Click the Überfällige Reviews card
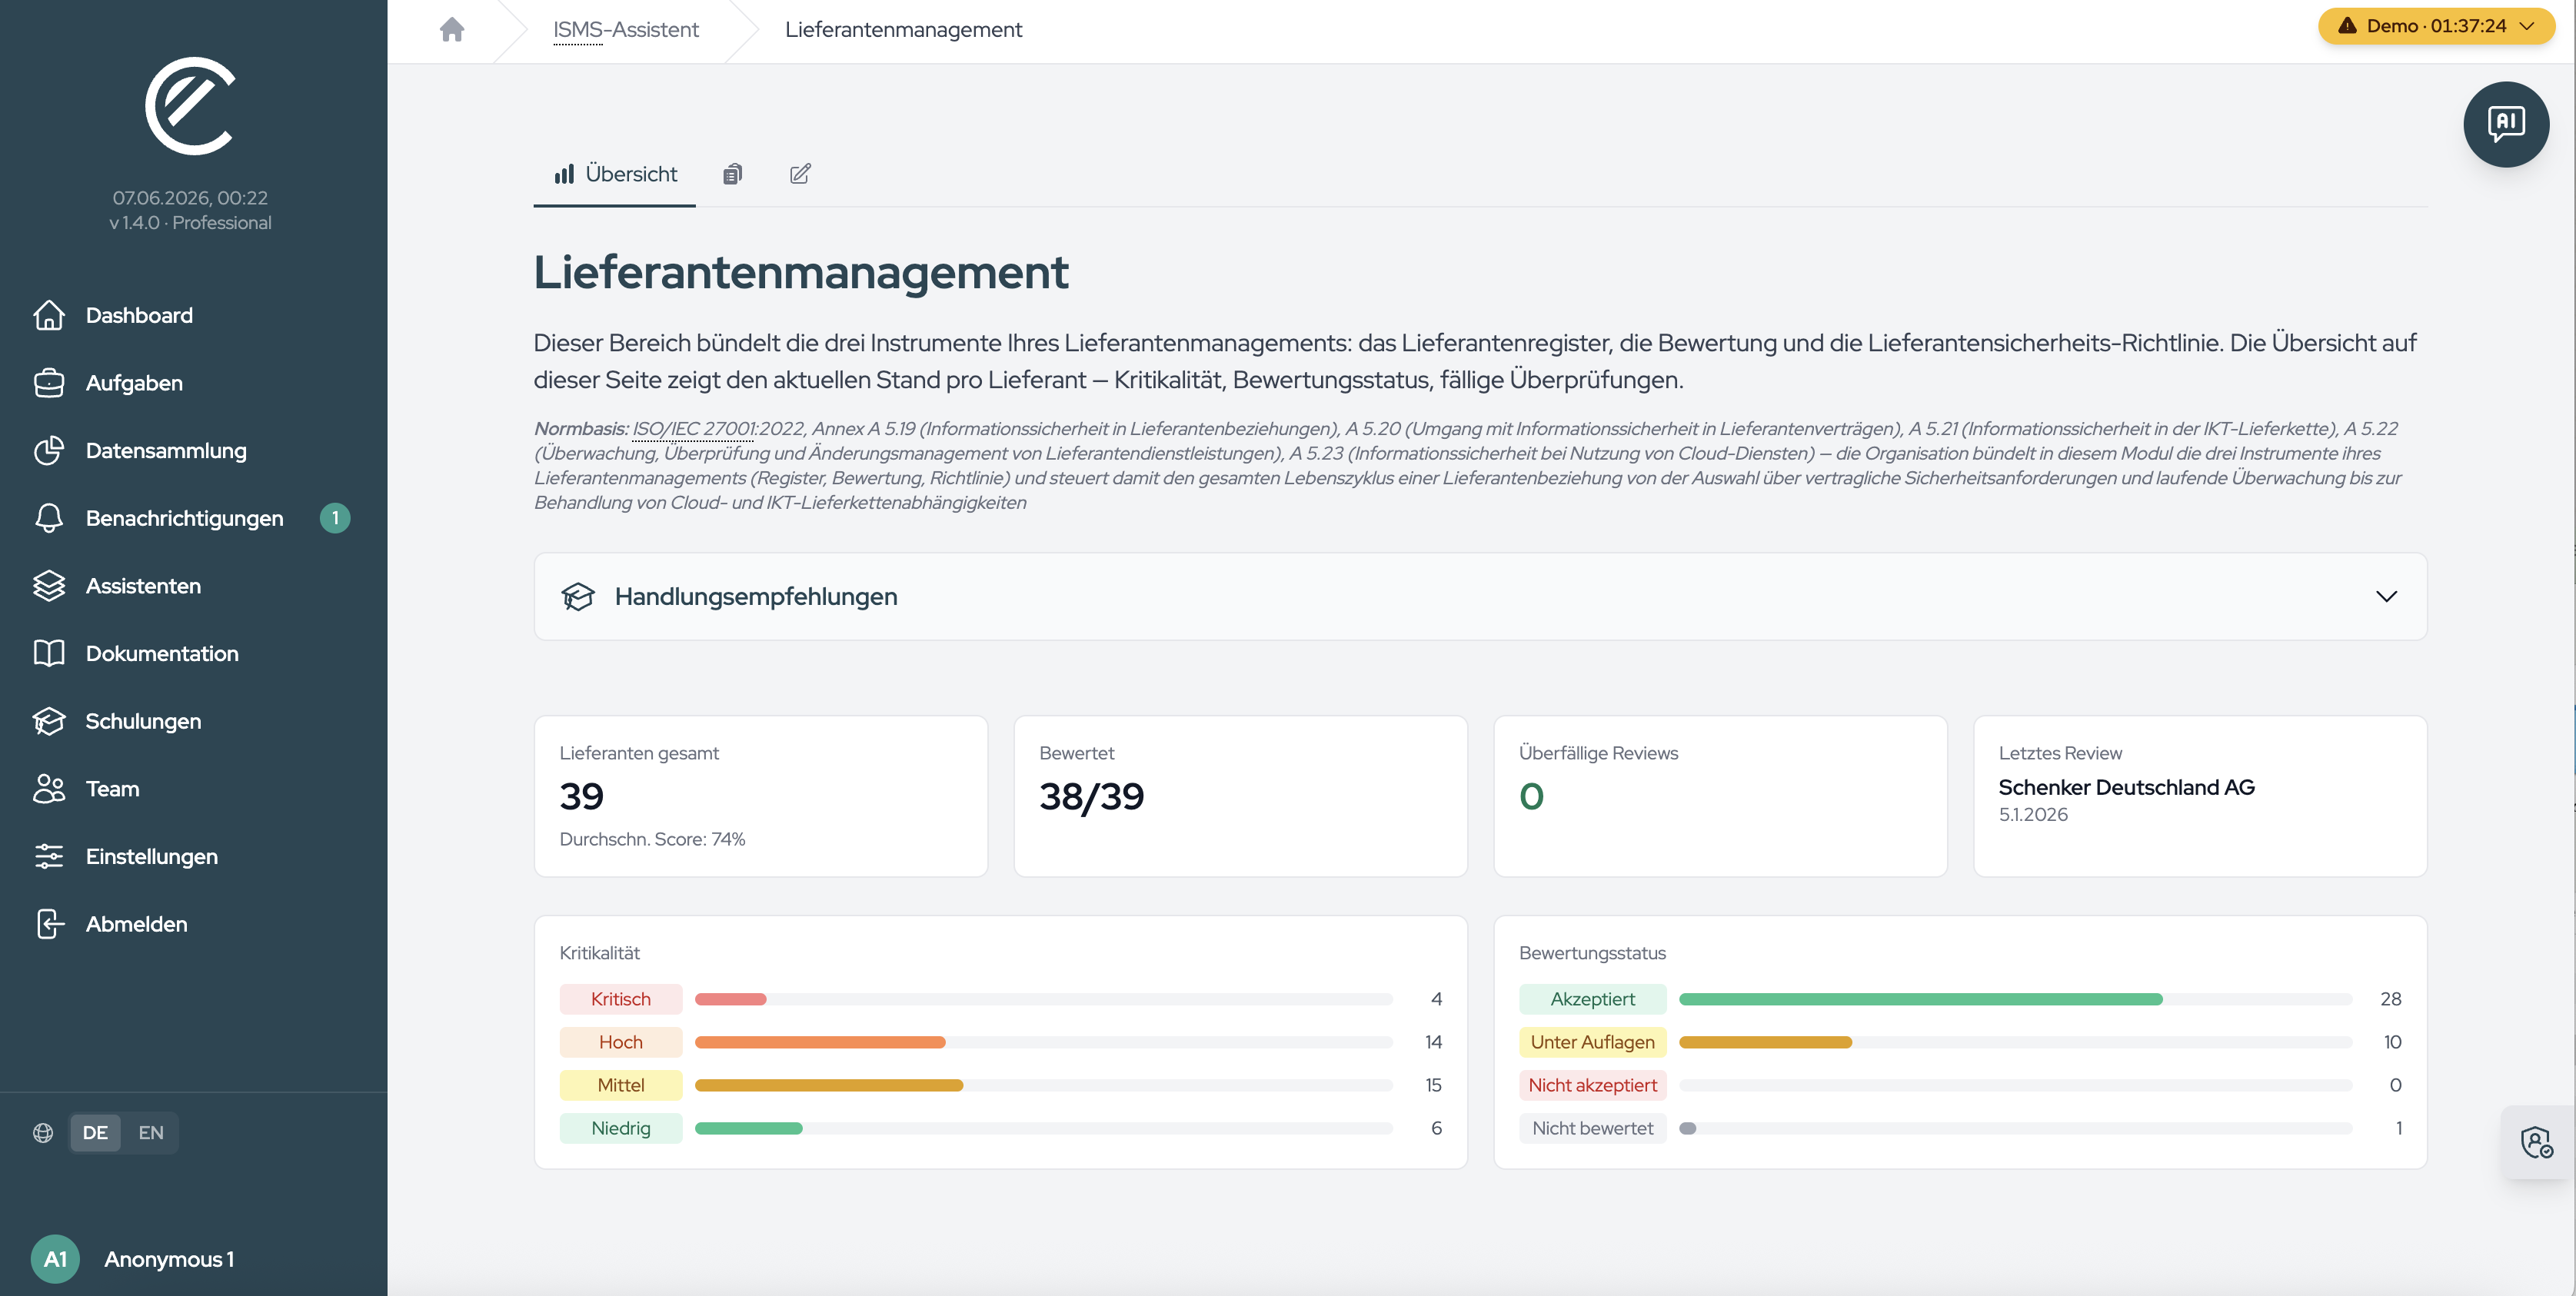This screenshot has height=1296, width=2576. [1721, 796]
